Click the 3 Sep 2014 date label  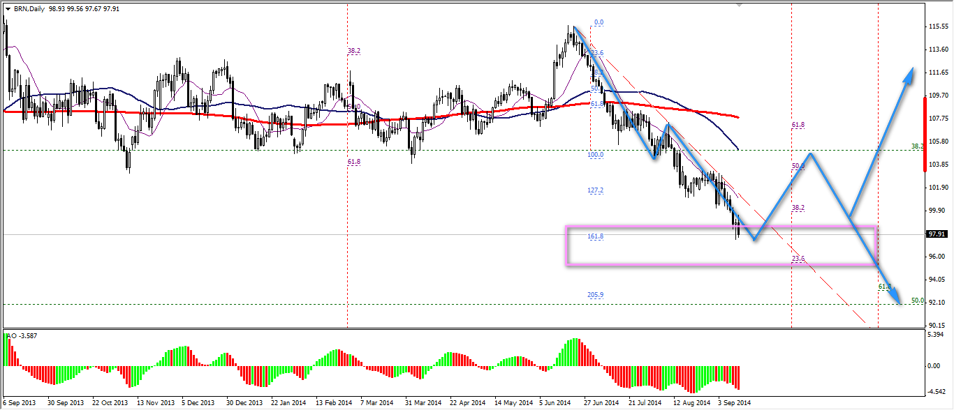(733, 403)
